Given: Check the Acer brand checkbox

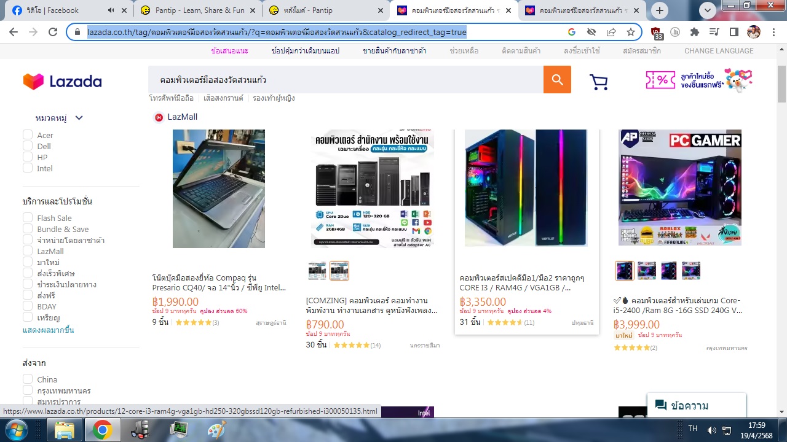Looking at the screenshot, I should tap(28, 135).
